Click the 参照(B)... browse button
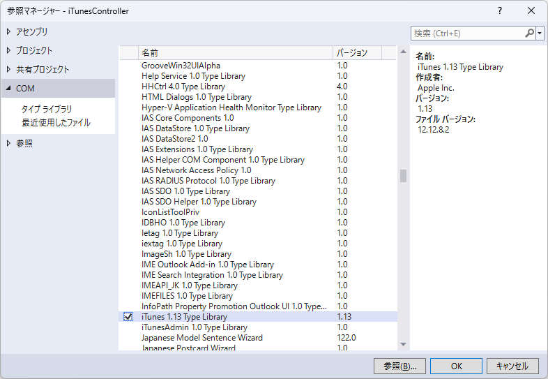This screenshot has height=379, width=548. 399,366
